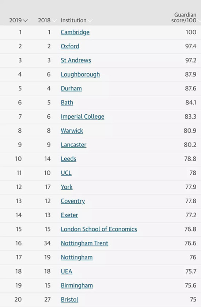The width and height of the screenshot is (201, 307).
Task: Open the UCL link
Action: click(66, 173)
